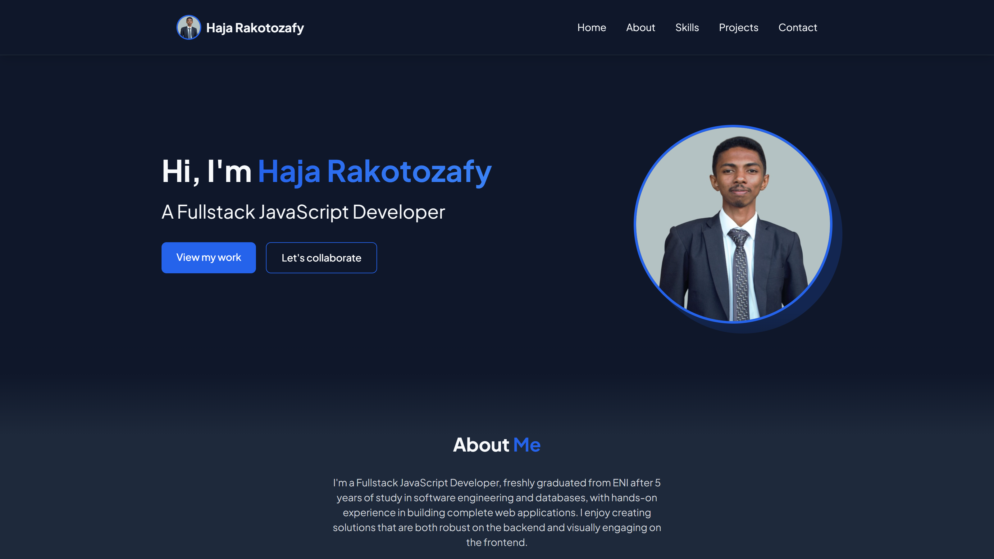
Task: Click the "Hi, I'm" white heading text
Action: [x=207, y=172]
